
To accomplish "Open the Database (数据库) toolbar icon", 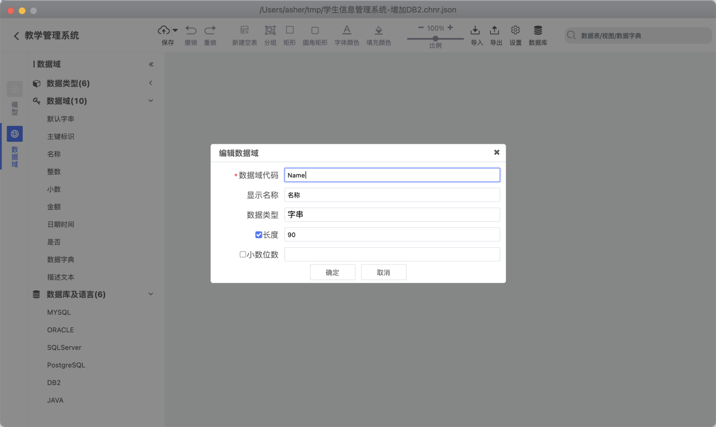I will 538,30.
